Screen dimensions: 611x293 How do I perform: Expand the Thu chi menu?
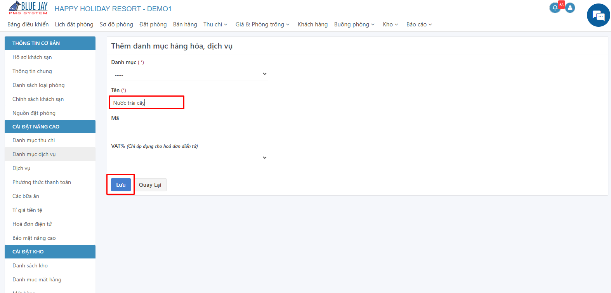pos(215,24)
